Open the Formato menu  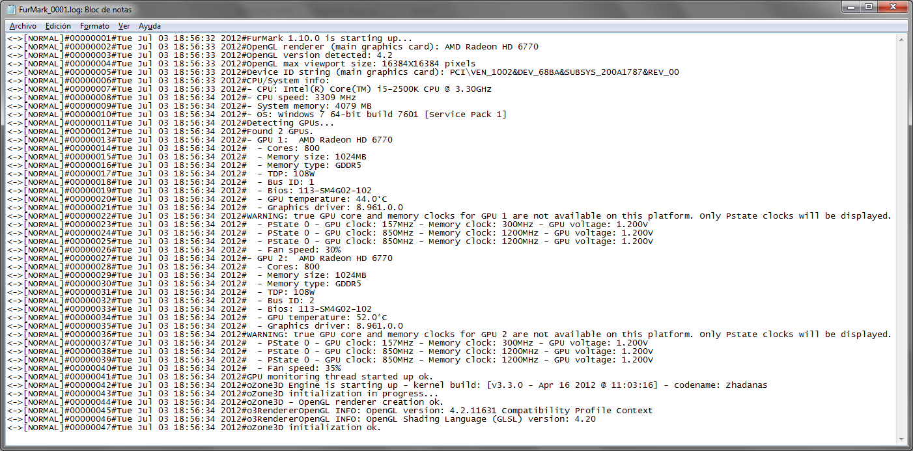94,26
